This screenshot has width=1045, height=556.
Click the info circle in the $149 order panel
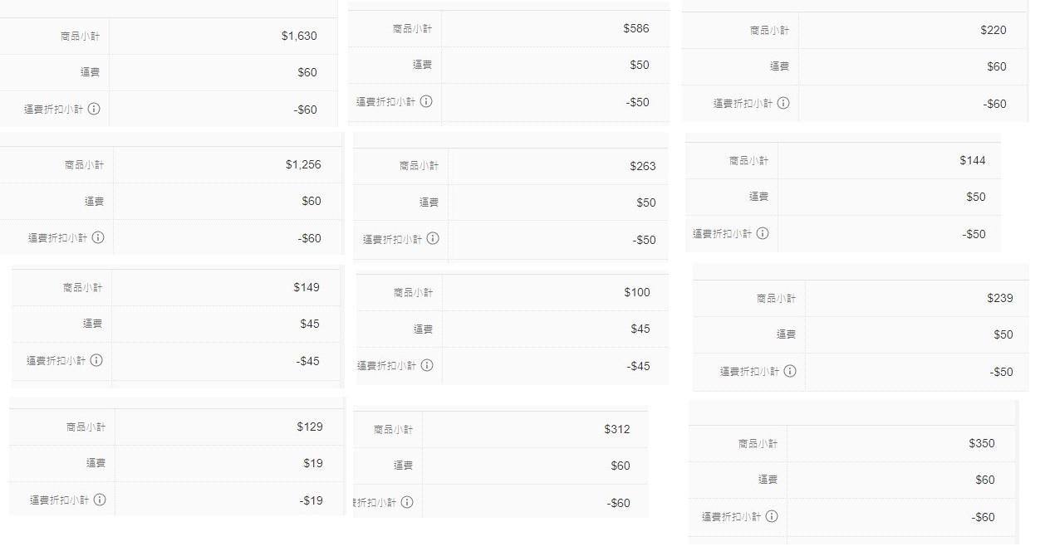pos(96,360)
